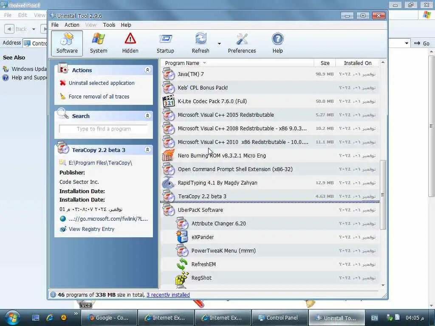This screenshot has height=326, width=435.
Task: Click the Show Desktop quick launch icon
Action: pyautogui.click(x=36, y=318)
